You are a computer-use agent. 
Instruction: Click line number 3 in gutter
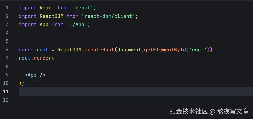[x=7, y=24]
